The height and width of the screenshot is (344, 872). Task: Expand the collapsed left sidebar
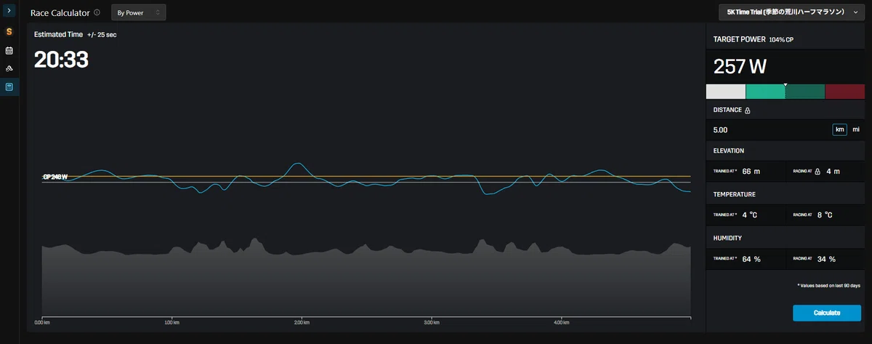click(9, 12)
